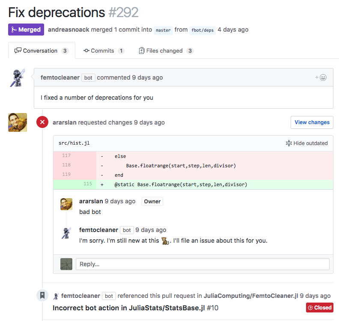This screenshot has height=321, width=339.
Task: Click femtocleaner's small avatar in sorry reply
Action: tap(66, 233)
